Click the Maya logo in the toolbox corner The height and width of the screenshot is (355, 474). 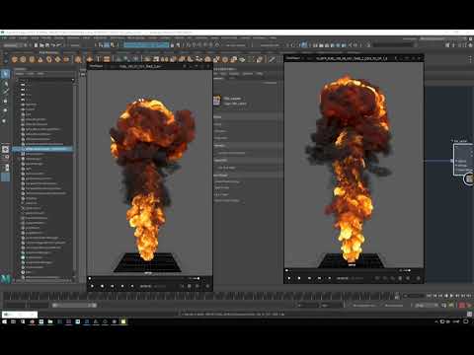tap(6, 279)
